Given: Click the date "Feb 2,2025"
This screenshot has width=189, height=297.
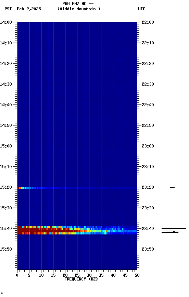Looking at the screenshot, I should (x=29, y=9).
